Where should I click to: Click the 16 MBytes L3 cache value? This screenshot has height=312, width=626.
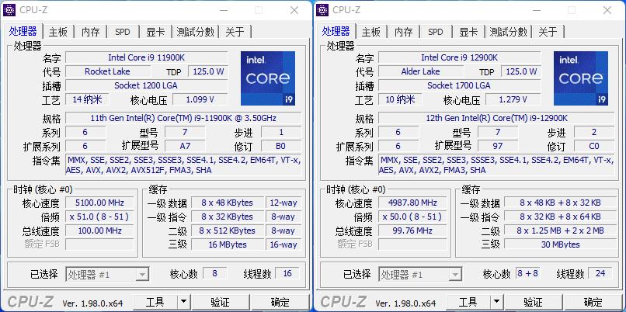[x=228, y=244]
